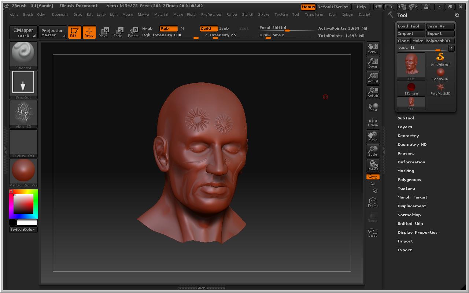The height and width of the screenshot is (293, 469).
Task: Open the Preferences menu
Action: [x=211, y=15]
